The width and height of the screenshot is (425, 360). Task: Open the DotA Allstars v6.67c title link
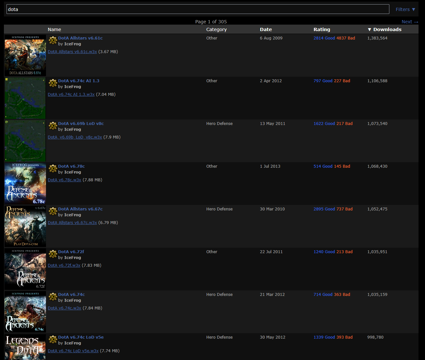(80, 209)
